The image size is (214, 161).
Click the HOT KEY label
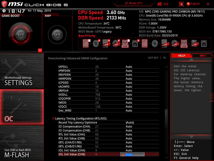[153, 58]
